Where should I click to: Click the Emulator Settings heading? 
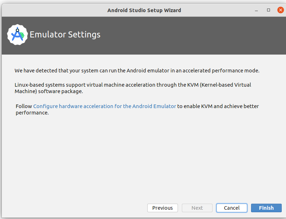pos(65,35)
